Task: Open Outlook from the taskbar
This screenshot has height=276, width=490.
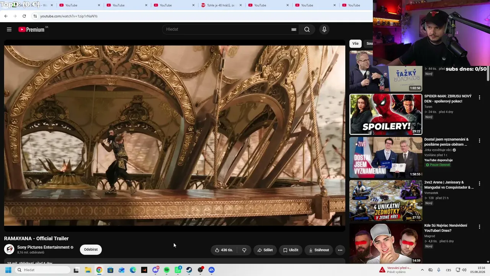Action: point(122,270)
